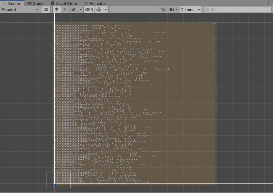
Task: Switch to the Animator tab
Action: [x=96, y=3]
